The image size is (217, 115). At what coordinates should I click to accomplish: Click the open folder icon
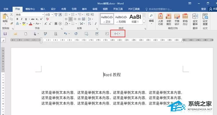(15, 34)
